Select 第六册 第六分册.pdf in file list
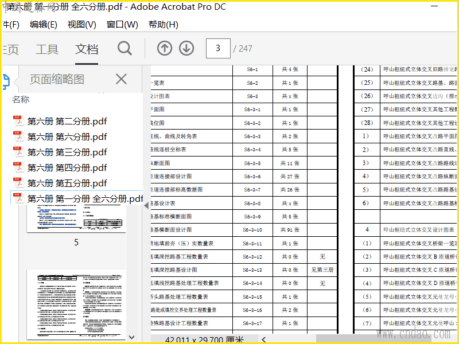 click(67, 136)
